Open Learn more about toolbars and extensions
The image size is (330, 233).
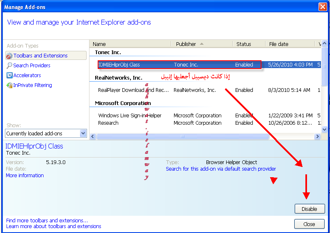coord(54,226)
